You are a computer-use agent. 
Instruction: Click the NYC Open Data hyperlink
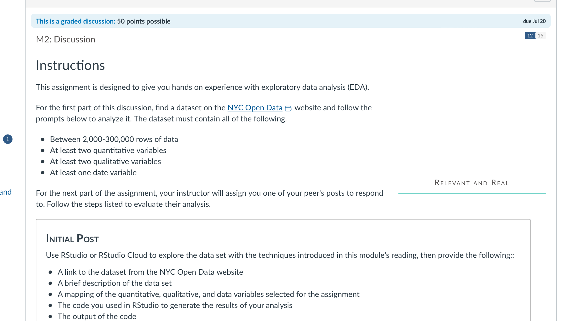click(x=254, y=108)
